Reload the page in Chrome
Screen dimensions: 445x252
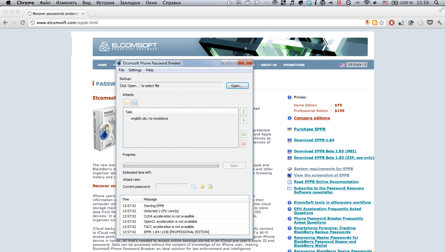tap(23, 23)
